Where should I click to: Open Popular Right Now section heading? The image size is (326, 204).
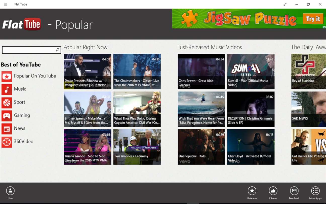click(85, 47)
